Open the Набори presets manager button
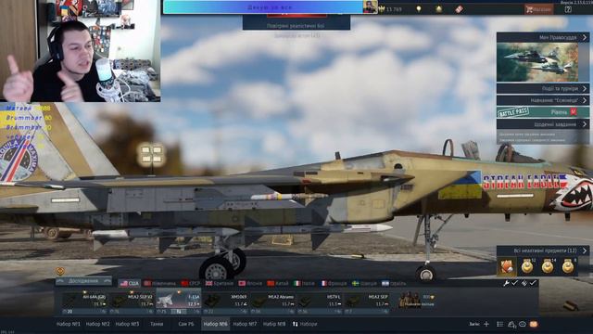Image resolution: width=593 pixels, height=334 pixels. [305, 324]
